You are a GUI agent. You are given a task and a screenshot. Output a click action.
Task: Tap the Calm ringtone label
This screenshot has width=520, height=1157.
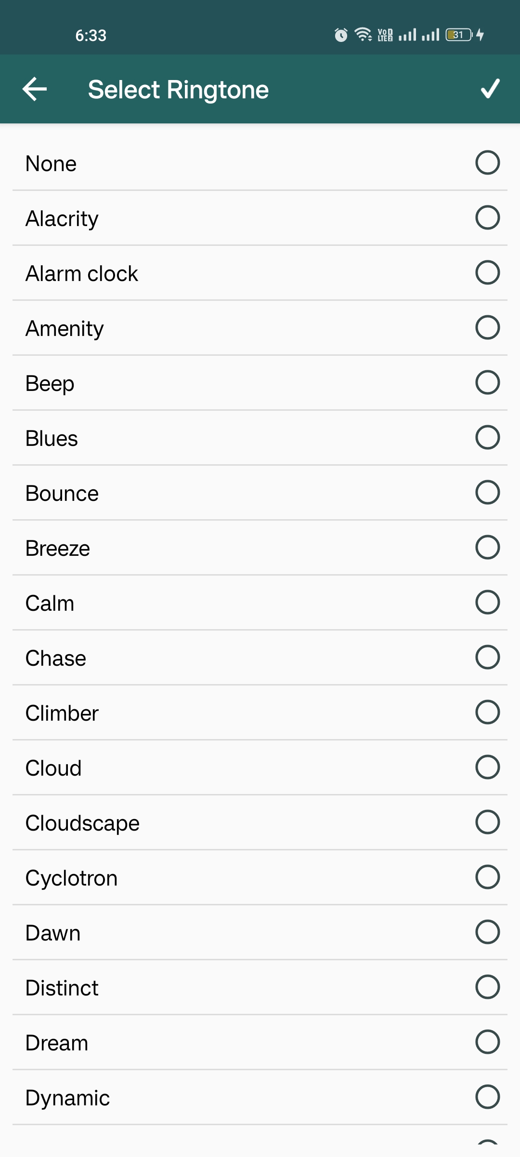point(50,603)
